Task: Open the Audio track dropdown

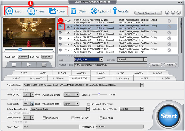Action: (102, 59)
